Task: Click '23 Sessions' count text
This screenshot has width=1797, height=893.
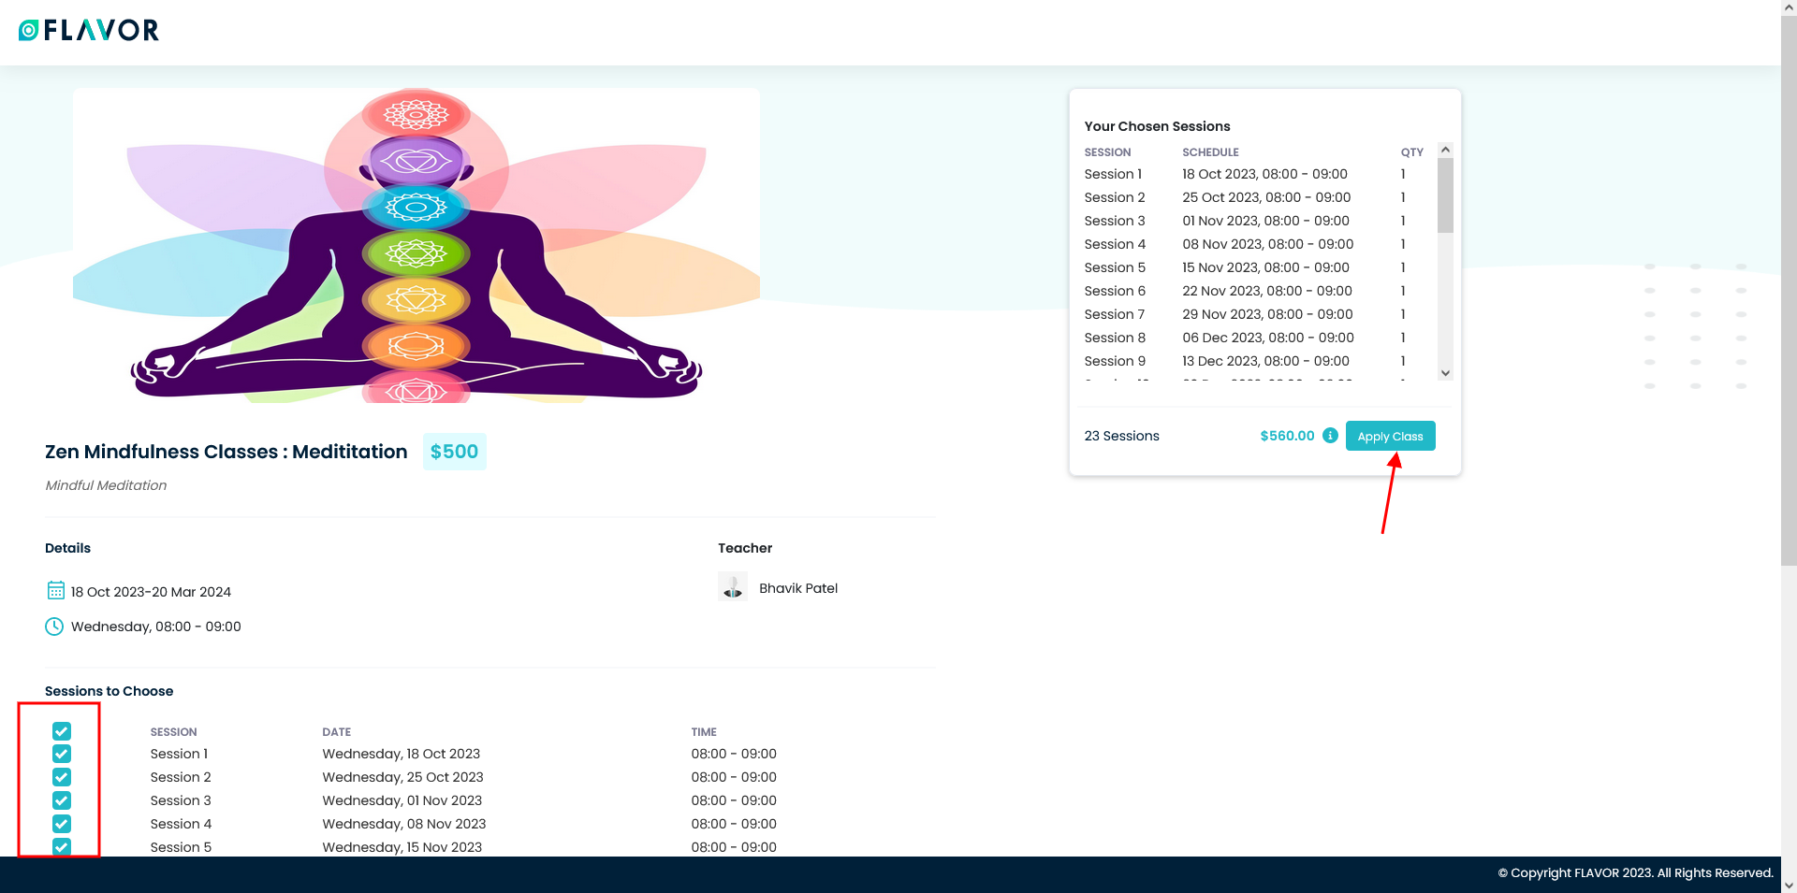Action: coord(1121,436)
